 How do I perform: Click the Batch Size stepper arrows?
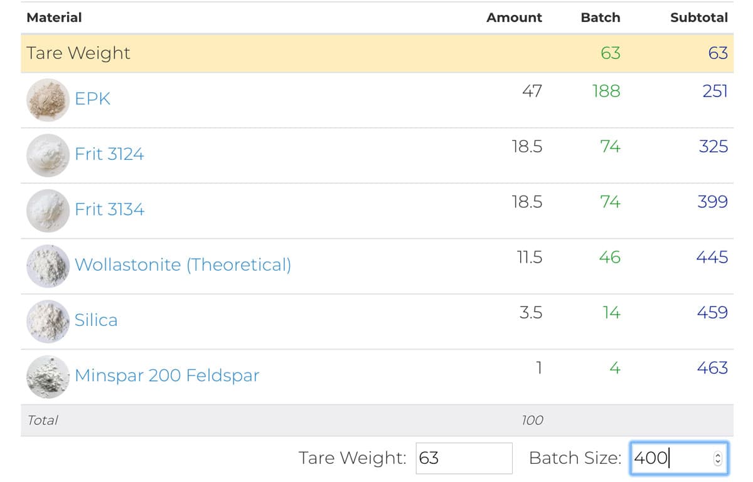(718, 459)
